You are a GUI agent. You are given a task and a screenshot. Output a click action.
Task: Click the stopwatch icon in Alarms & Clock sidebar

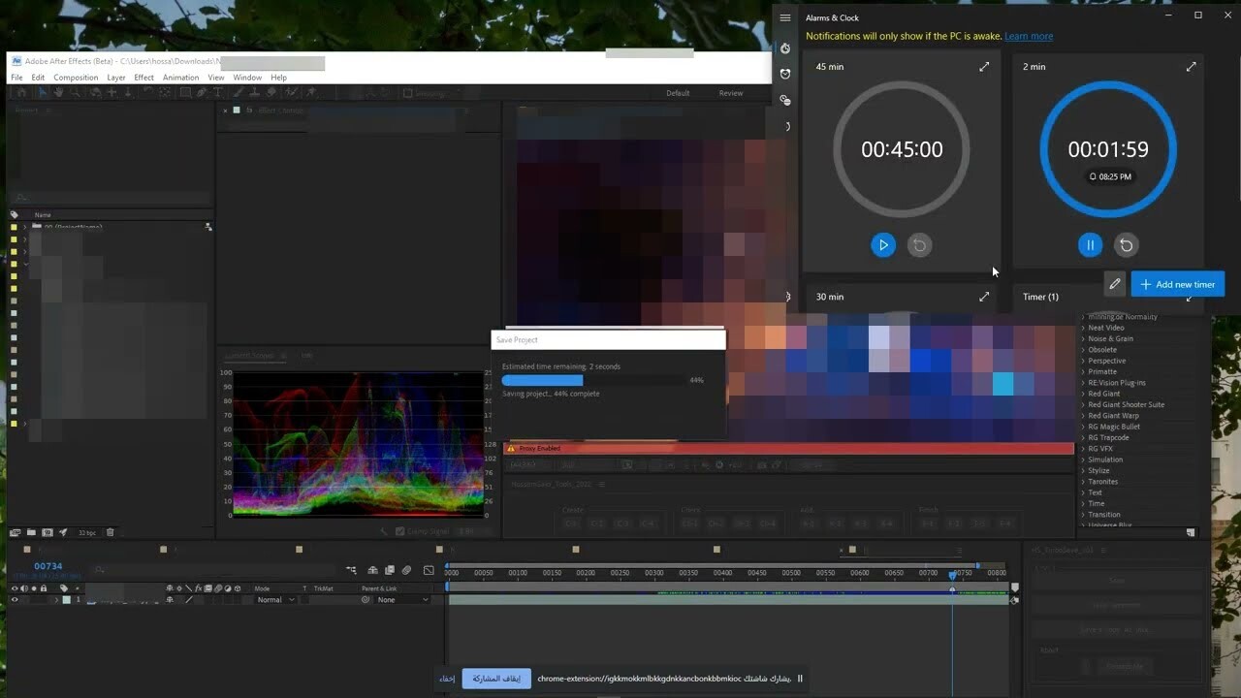785,48
